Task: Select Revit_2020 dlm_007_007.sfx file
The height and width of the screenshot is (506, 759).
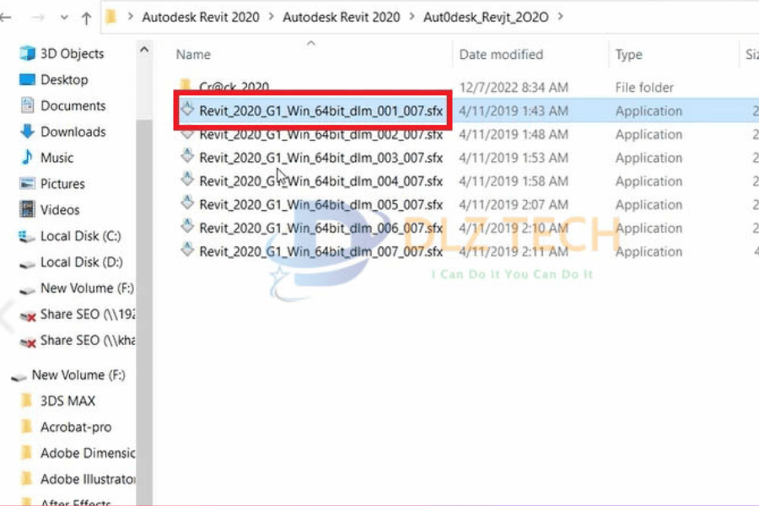Action: [x=320, y=251]
